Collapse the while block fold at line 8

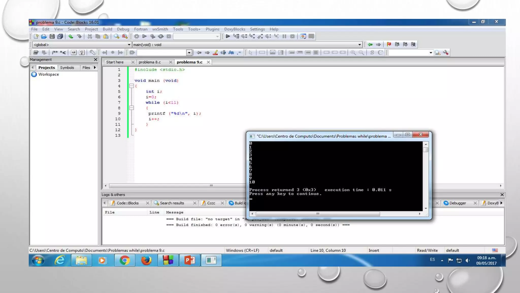[132, 108]
